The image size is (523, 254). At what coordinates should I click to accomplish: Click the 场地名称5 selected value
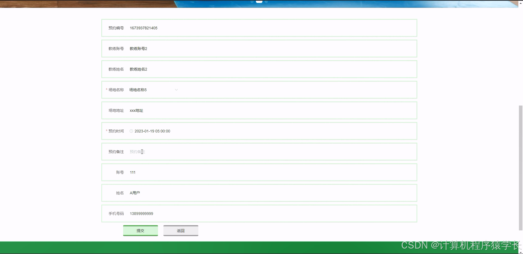pyautogui.click(x=138, y=90)
